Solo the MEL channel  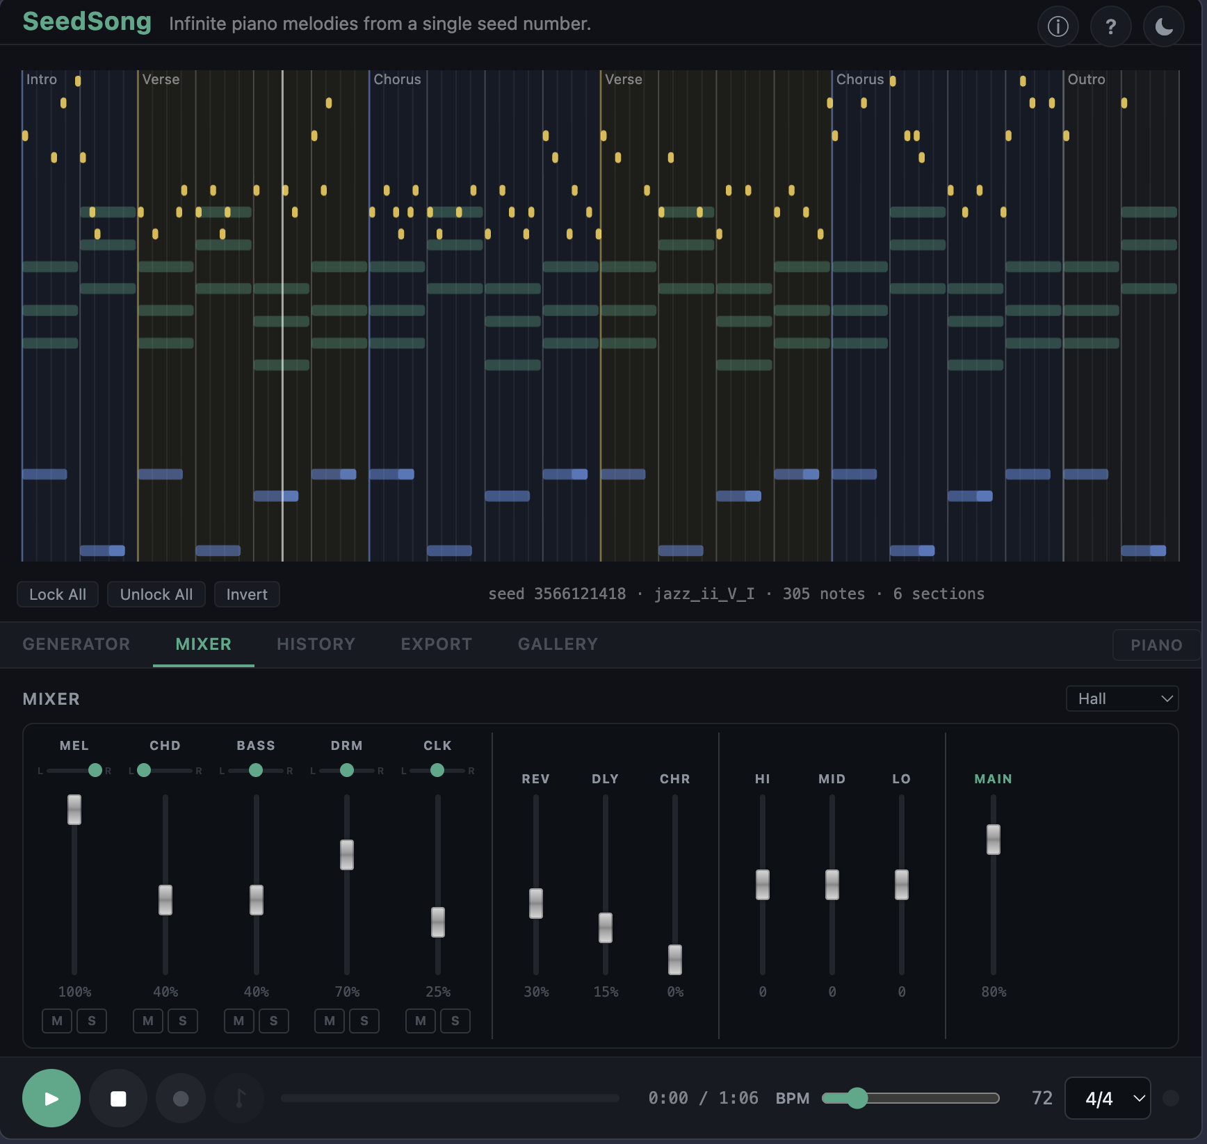(92, 1021)
